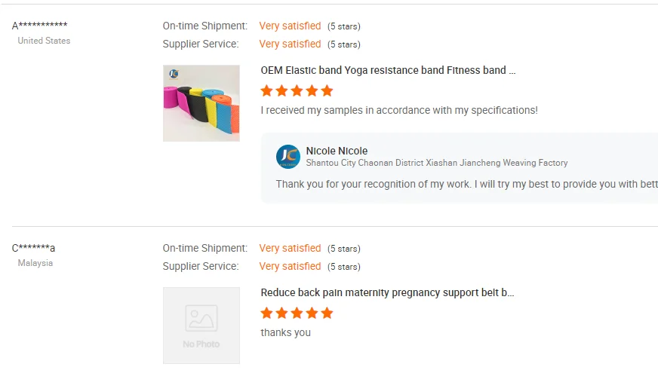Click last star of the maternity belt review

(327, 313)
